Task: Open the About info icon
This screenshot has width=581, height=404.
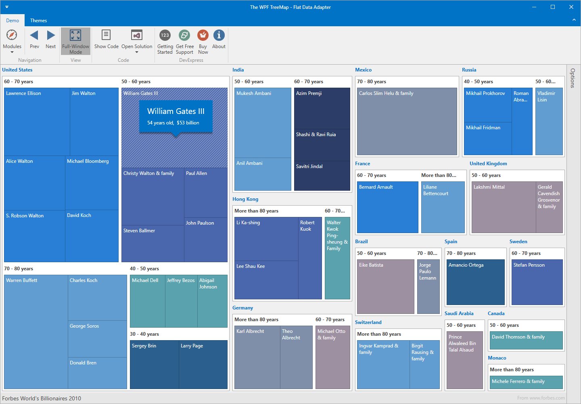Action: click(x=219, y=36)
